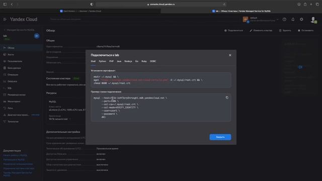
Task: Click the browser address bar
Action: pyautogui.click(x=161, y=4)
